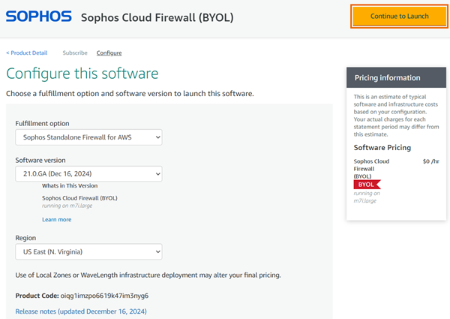Click the red BYOL badge
450x319 pixels.
tap(366, 184)
